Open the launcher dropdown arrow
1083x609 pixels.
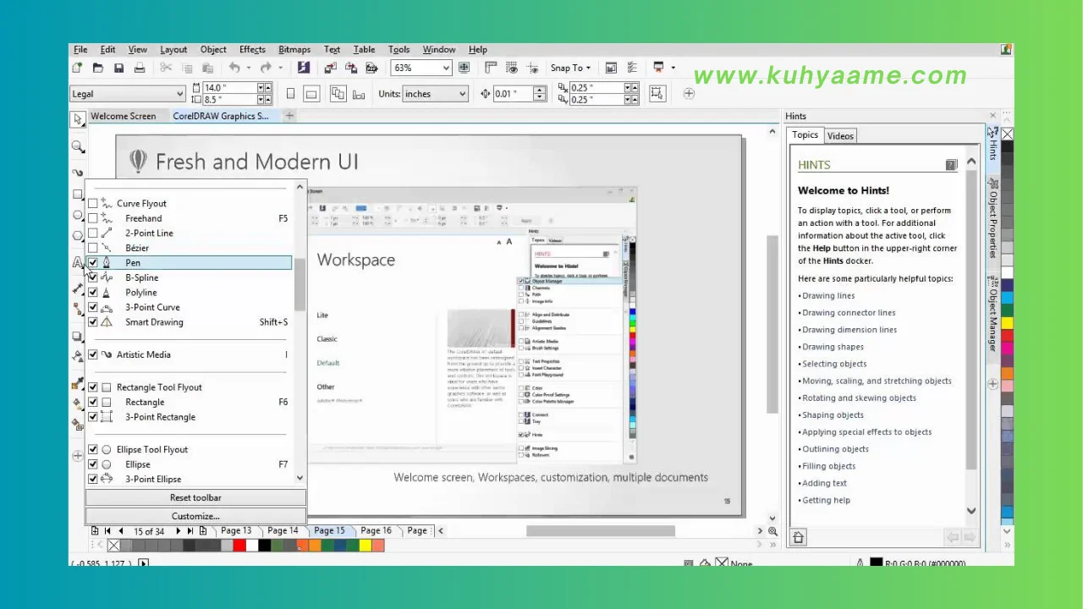point(673,68)
